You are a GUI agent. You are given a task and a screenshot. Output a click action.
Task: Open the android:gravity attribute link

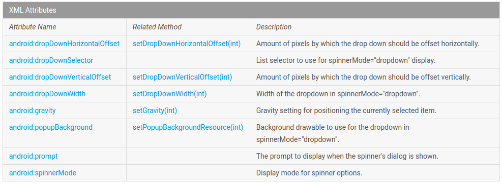point(33,110)
